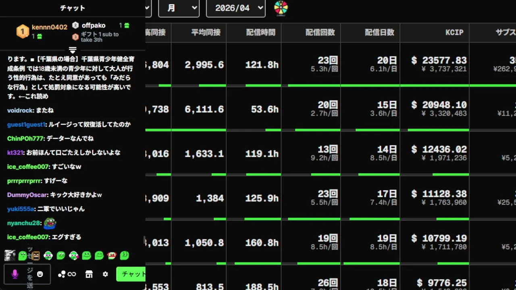Click the silver rank 2 badge near offpako
516x290 pixels.
pyautogui.click(x=75, y=25)
